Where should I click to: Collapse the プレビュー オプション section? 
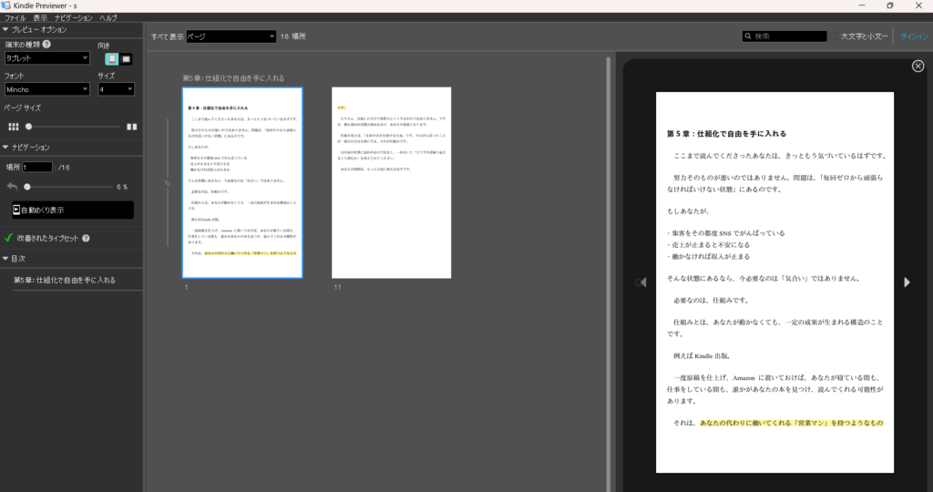point(5,29)
